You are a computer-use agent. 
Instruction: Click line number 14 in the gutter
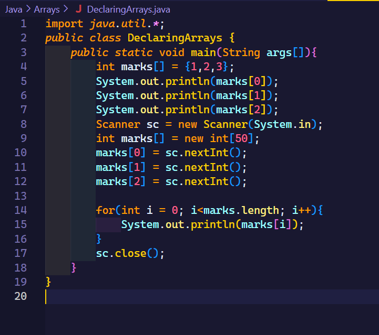coord(21,210)
